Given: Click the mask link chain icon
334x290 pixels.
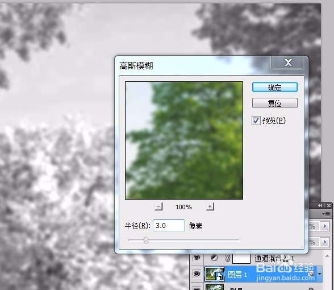Looking at the screenshot, I should [227, 258].
